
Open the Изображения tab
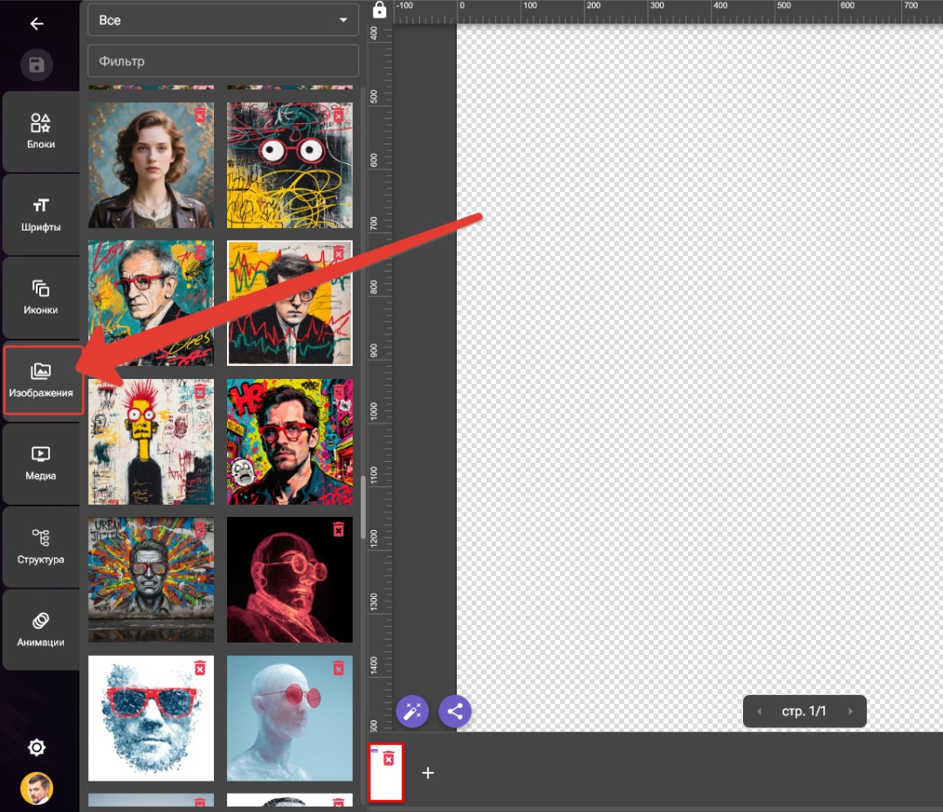point(41,381)
